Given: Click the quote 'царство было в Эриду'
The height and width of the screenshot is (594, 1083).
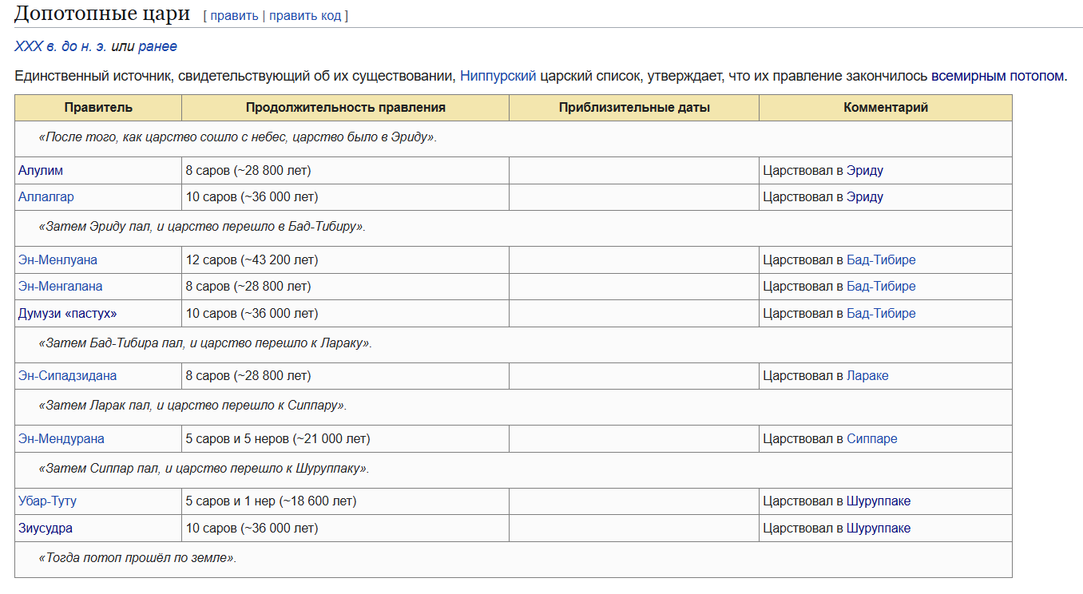Looking at the screenshot, I should 363,137.
